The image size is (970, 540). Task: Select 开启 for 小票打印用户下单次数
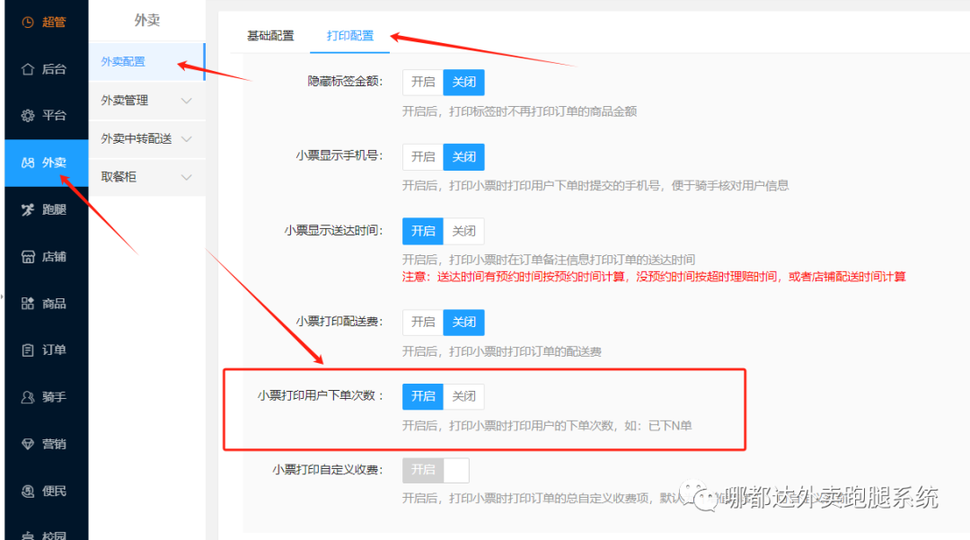tap(423, 396)
